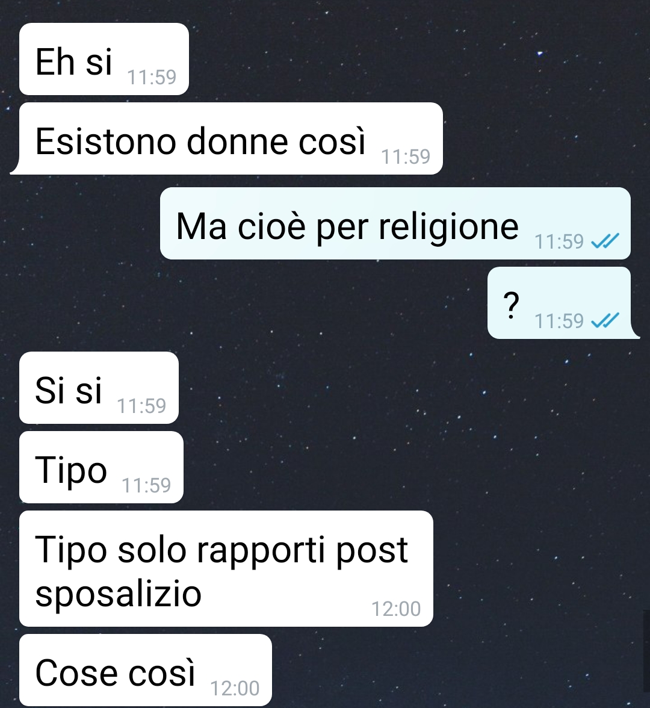
Task: Select the single-word 'Tipo' message
Action: [x=101, y=467]
